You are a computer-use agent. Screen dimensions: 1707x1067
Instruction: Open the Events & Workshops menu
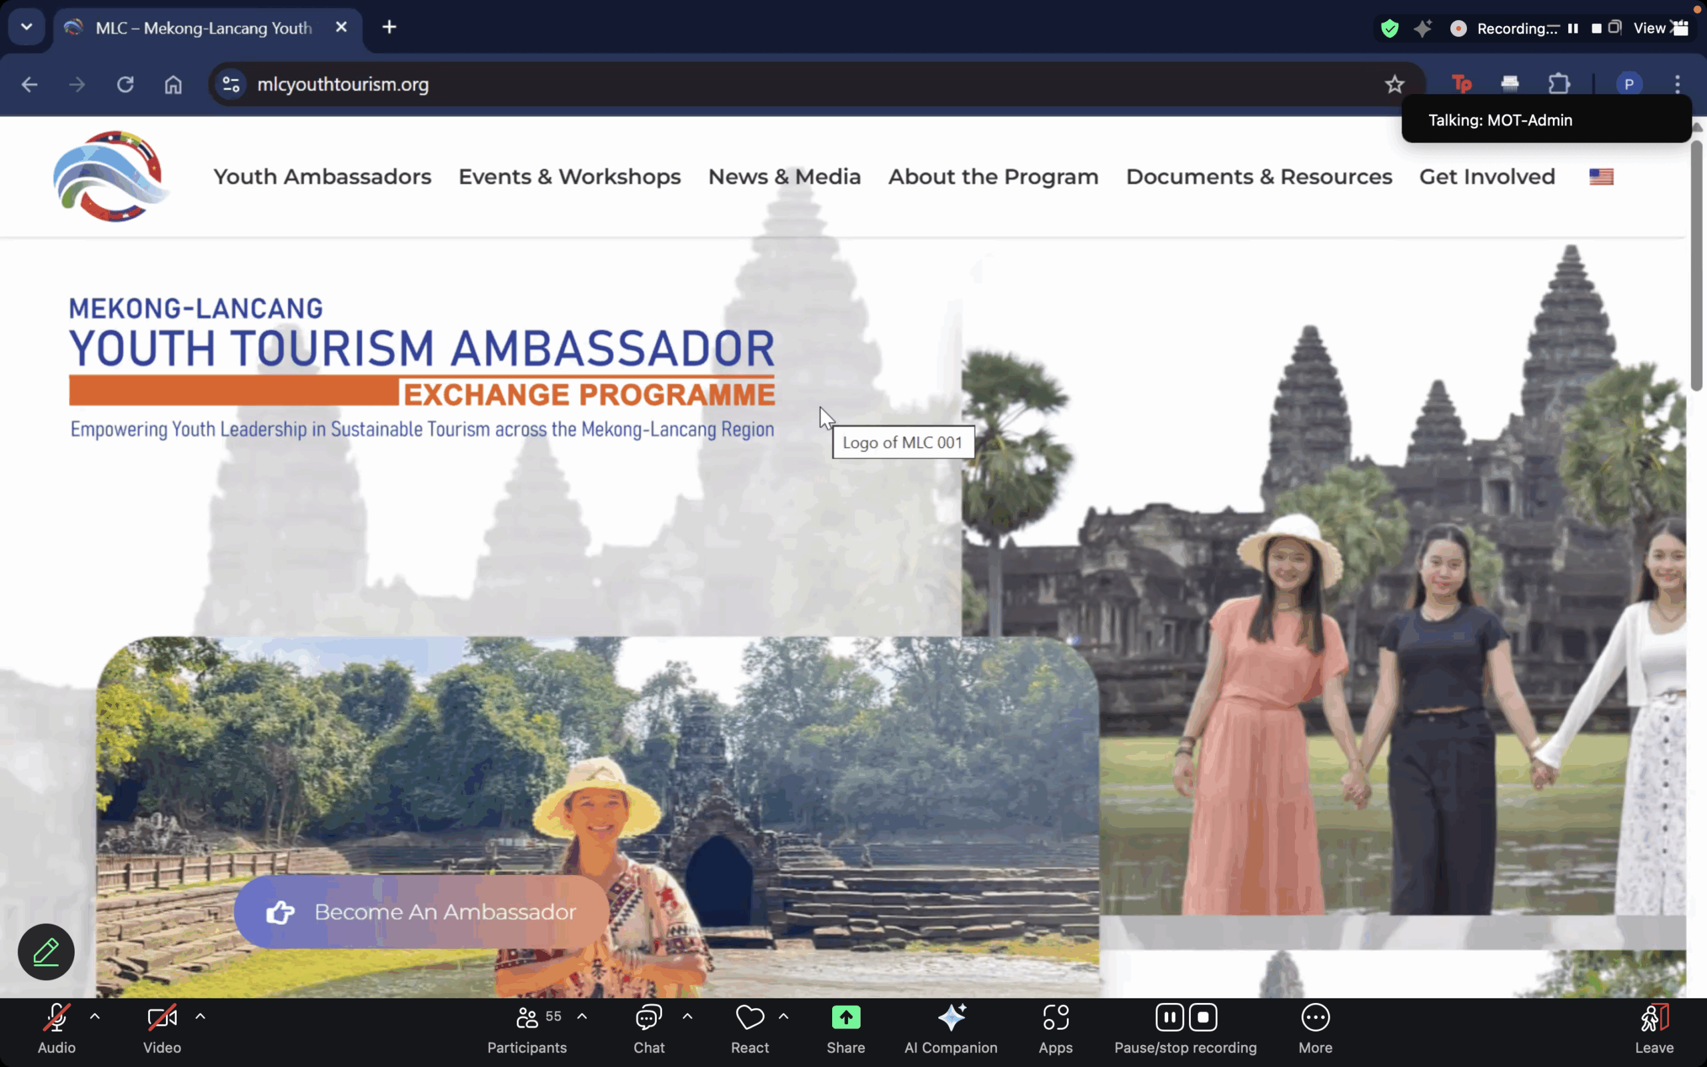point(569,177)
